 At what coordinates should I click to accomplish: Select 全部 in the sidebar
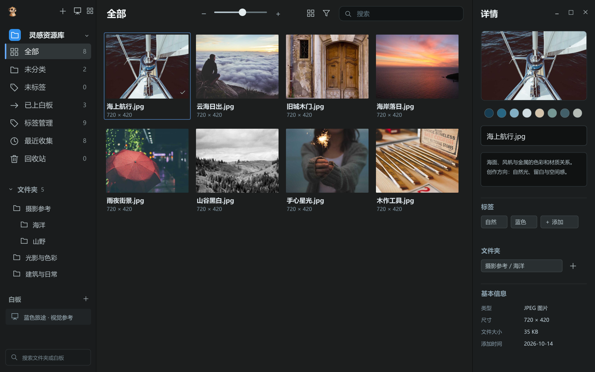pos(48,51)
